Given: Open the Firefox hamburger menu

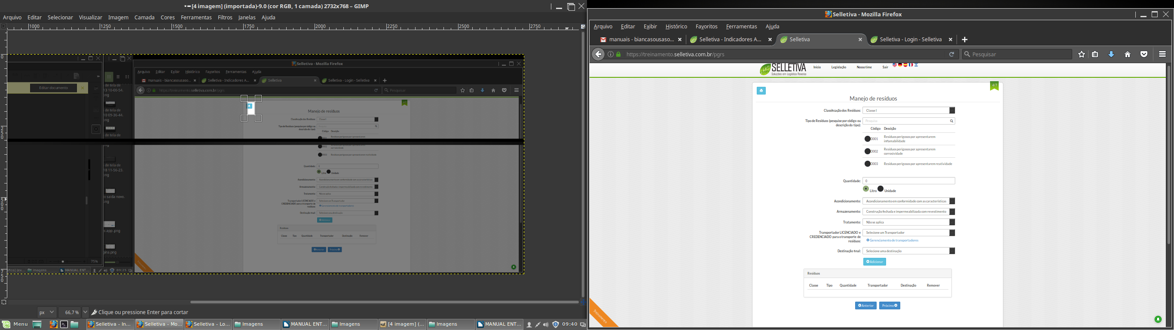Looking at the screenshot, I should pyautogui.click(x=1162, y=55).
